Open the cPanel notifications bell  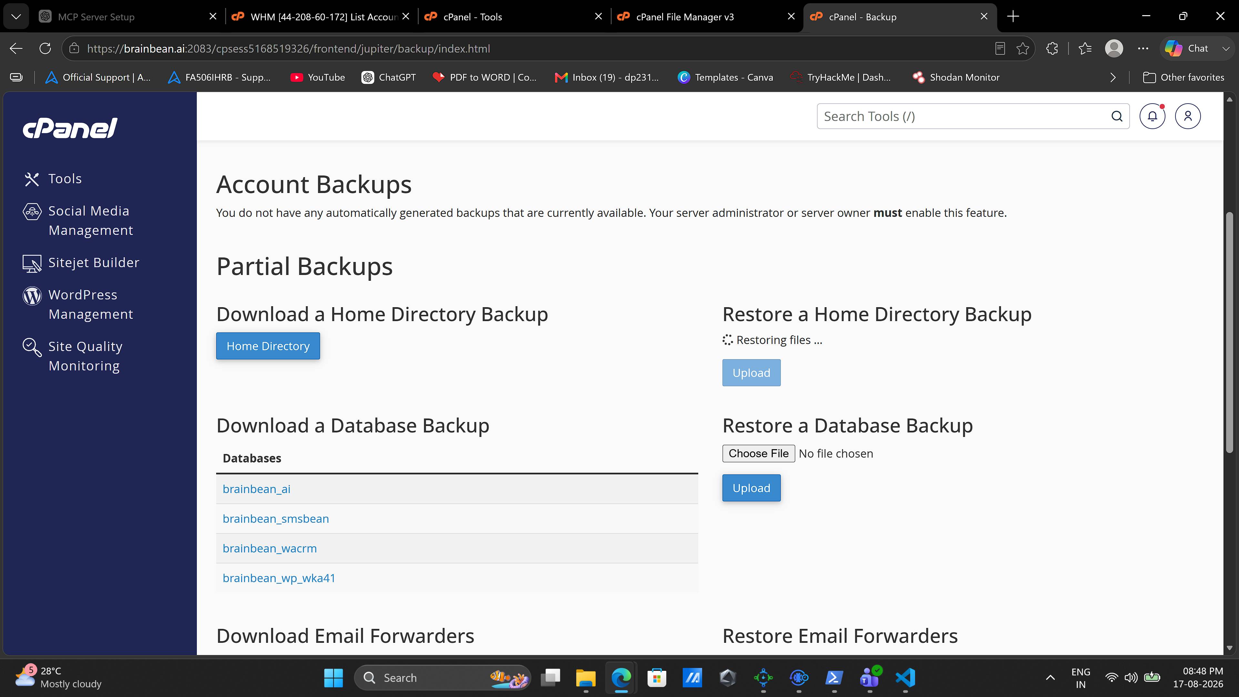coord(1153,116)
